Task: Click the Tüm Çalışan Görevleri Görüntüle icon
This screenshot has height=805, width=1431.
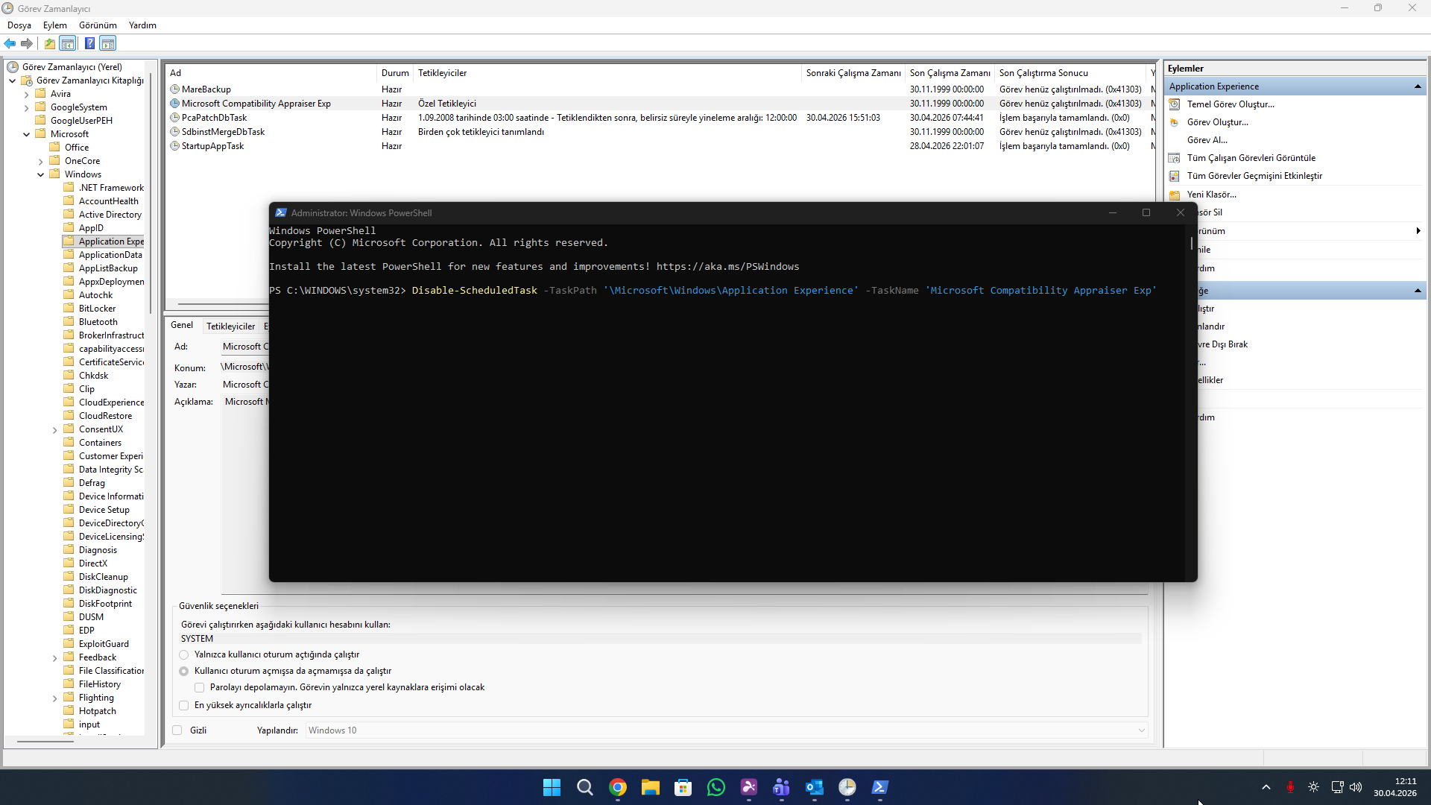Action: [x=1175, y=158]
